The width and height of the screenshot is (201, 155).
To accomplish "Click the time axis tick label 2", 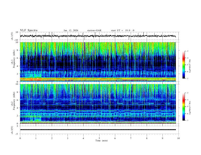I will 52,138.
